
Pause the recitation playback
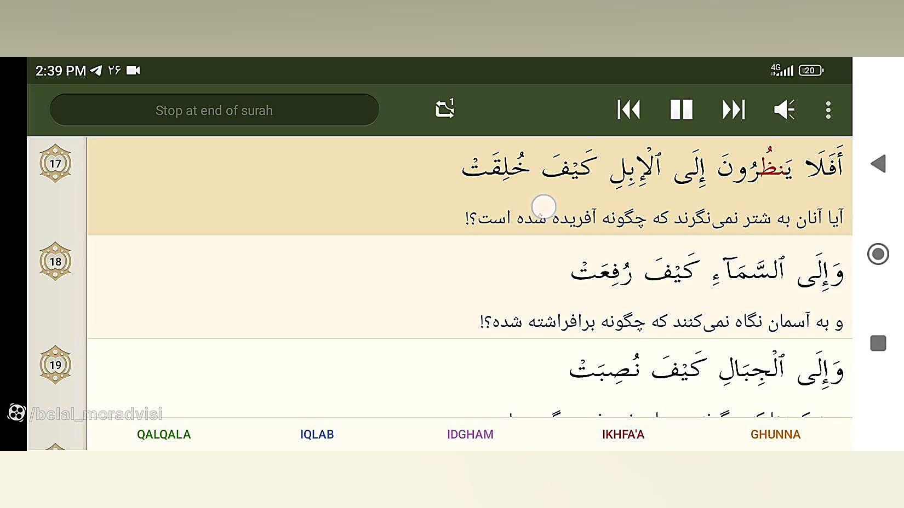point(681,109)
